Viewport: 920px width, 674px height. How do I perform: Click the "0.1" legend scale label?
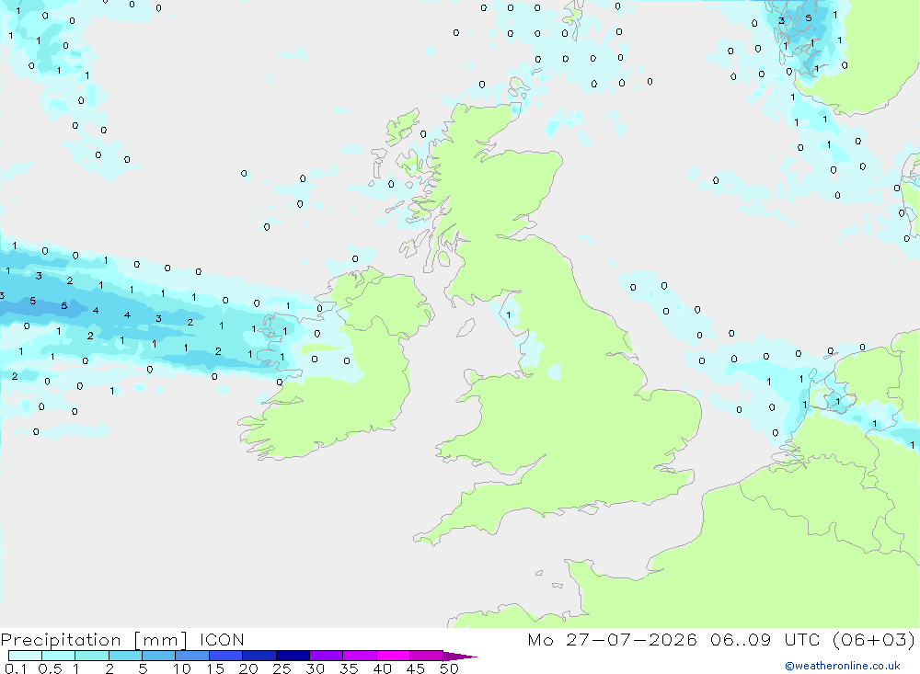point(16,668)
